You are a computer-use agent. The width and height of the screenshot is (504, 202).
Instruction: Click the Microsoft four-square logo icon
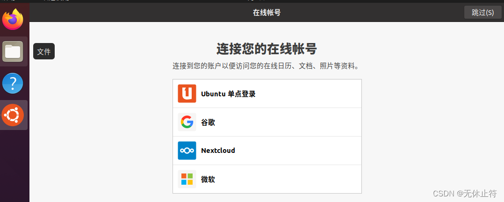tap(187, 179)
